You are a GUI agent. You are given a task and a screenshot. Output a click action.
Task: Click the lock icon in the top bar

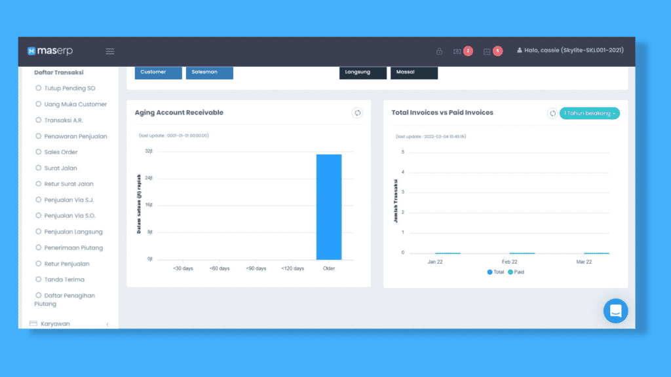click(439, 50)
